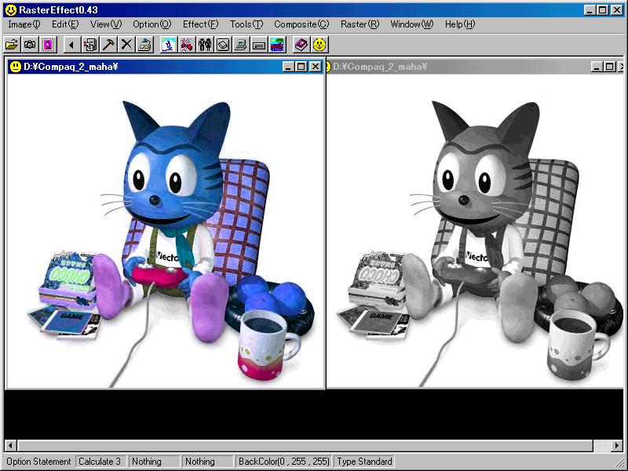
Task: Open the Composite menu
Action: click(301, 24)
